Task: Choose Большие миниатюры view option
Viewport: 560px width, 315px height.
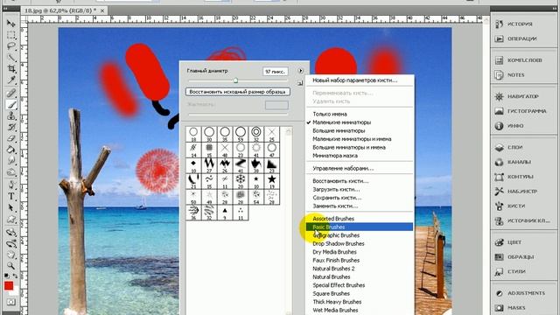Action: (x=360, y=130)
